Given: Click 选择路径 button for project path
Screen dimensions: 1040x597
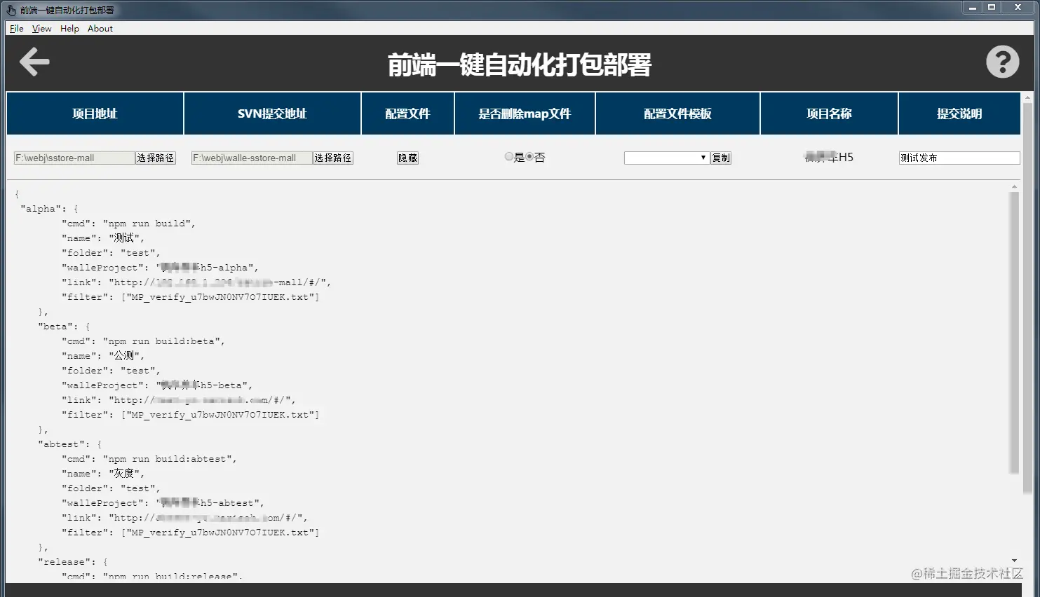Looking at the screenshot, I should (156, 158).
